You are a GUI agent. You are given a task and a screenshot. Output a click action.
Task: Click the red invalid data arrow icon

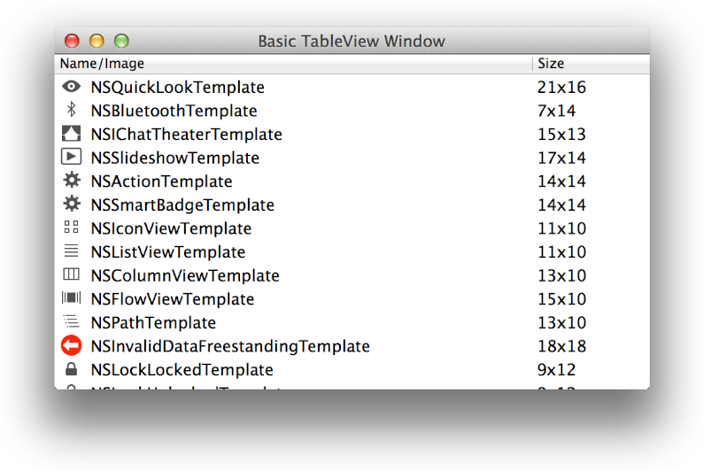point(72,345)
